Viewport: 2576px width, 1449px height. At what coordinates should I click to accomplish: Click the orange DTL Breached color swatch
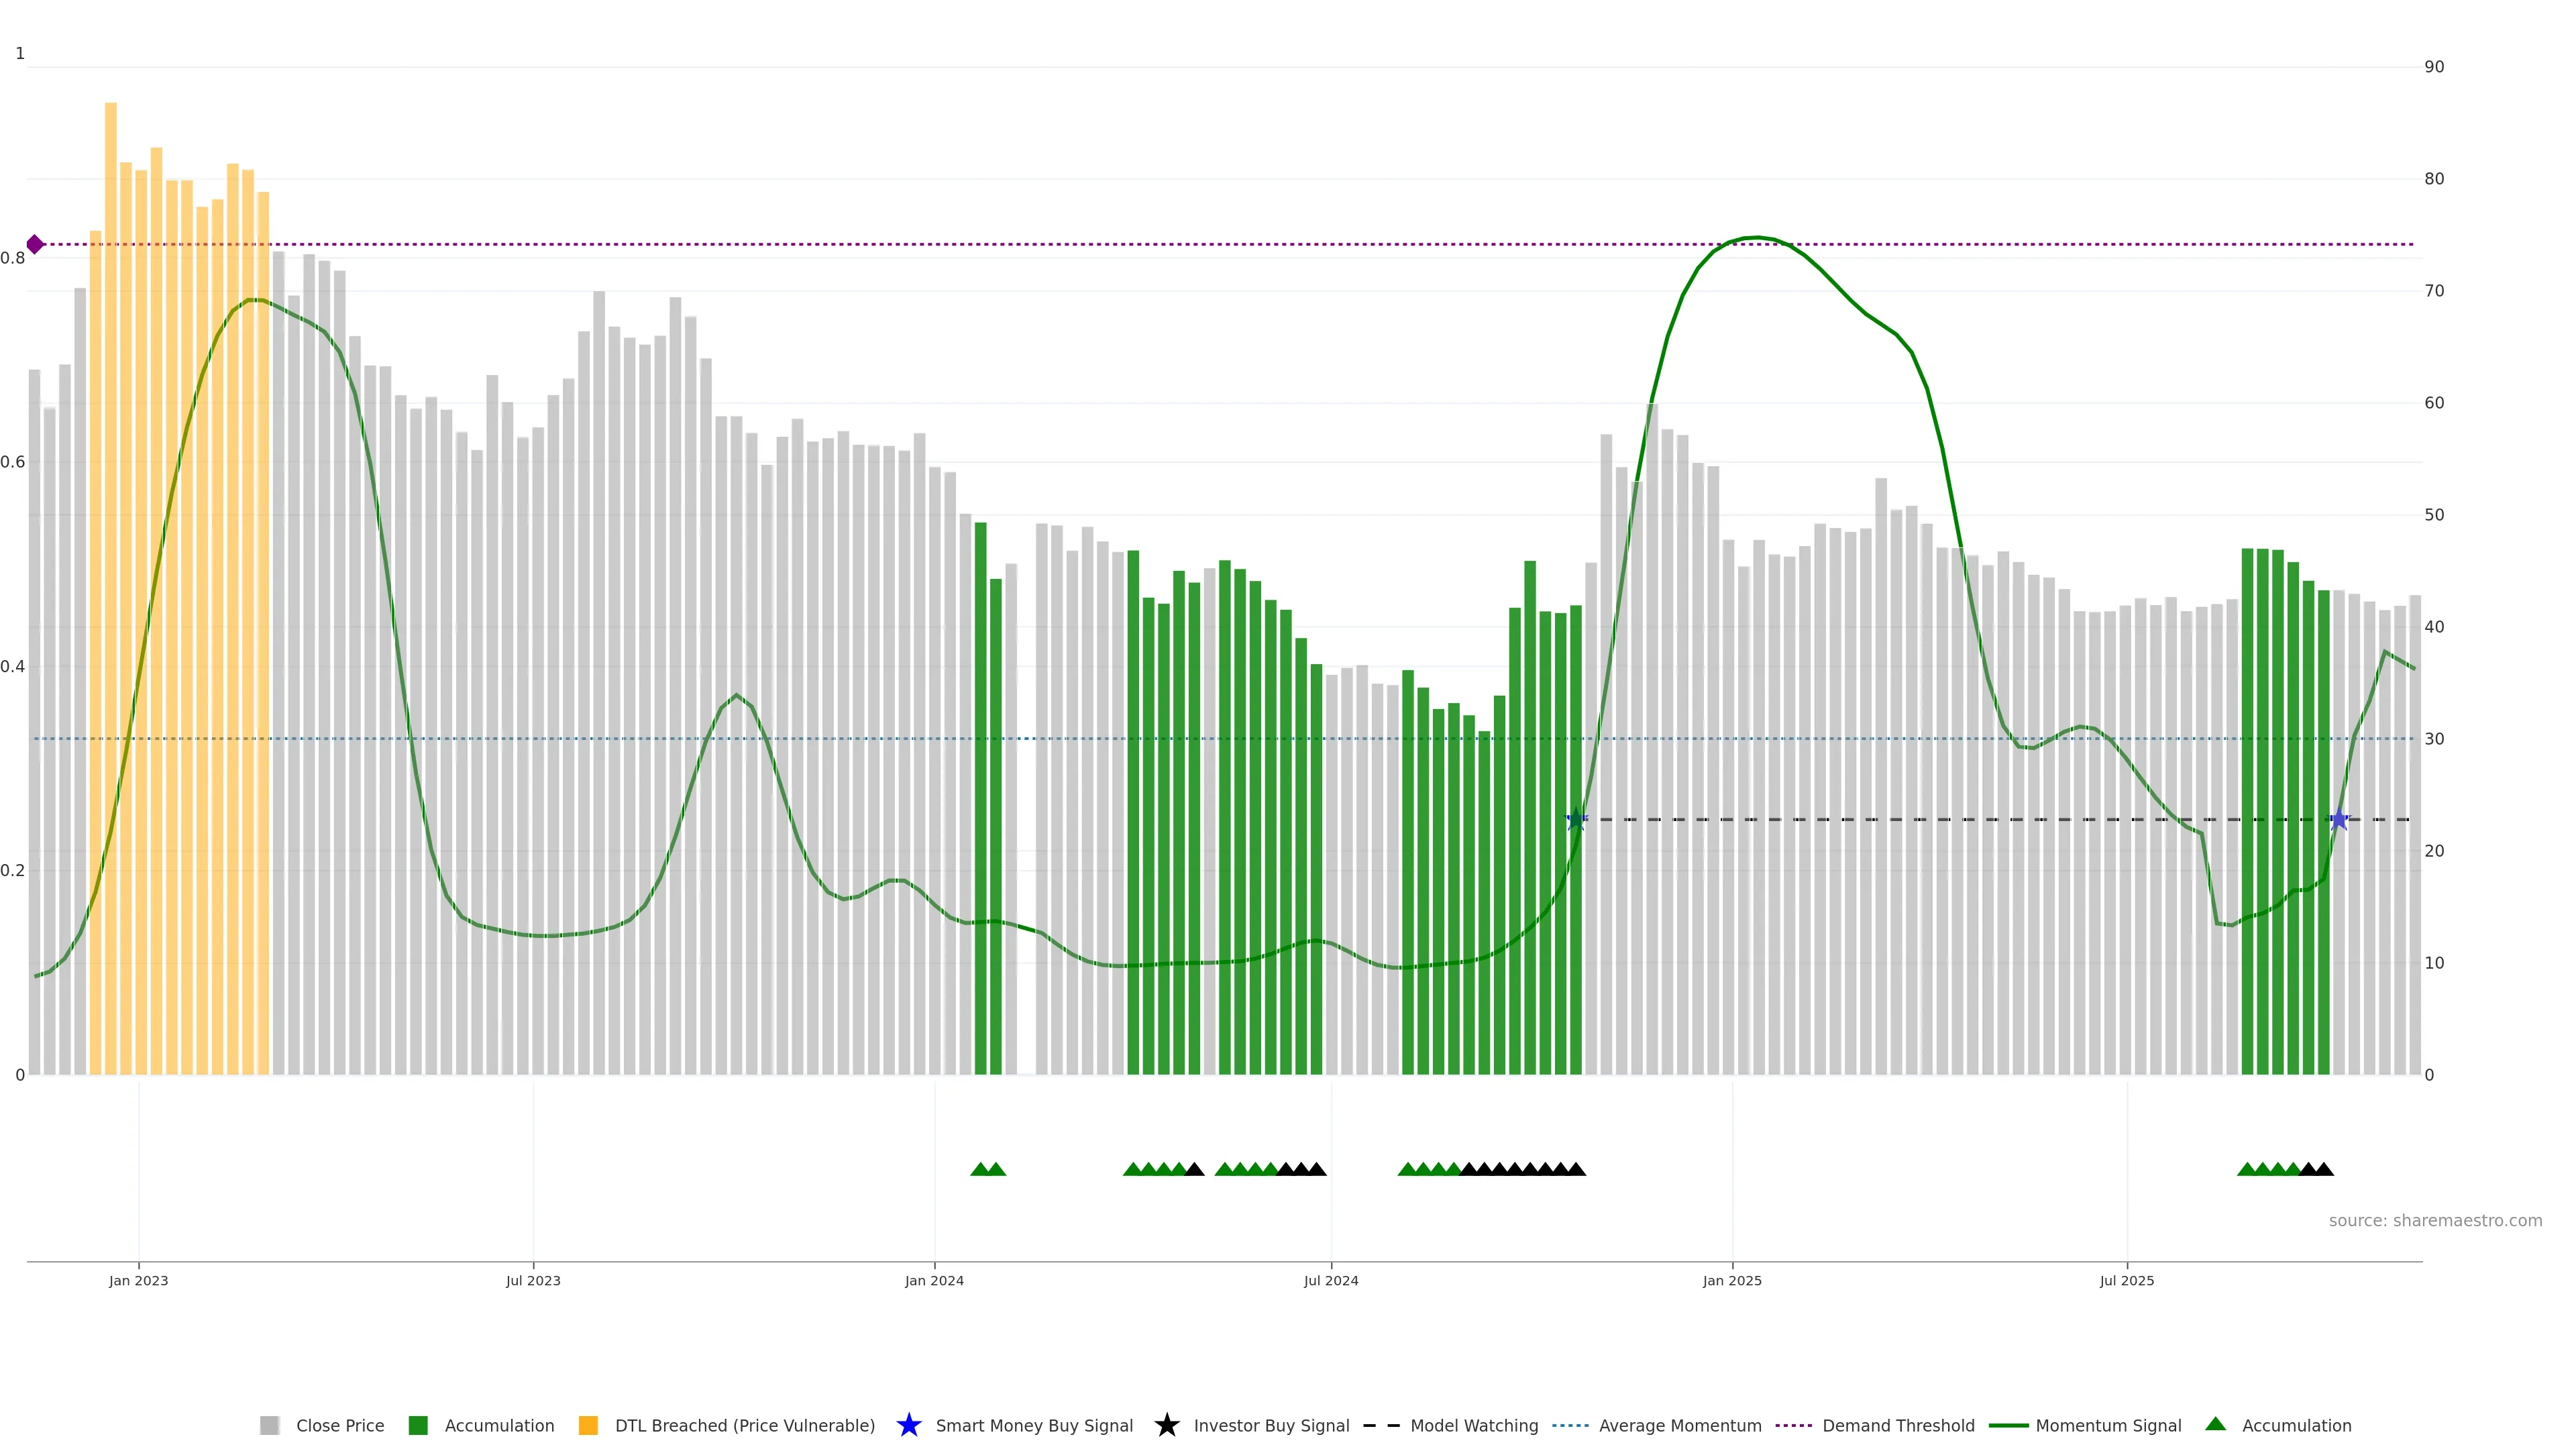[588, 1425]
